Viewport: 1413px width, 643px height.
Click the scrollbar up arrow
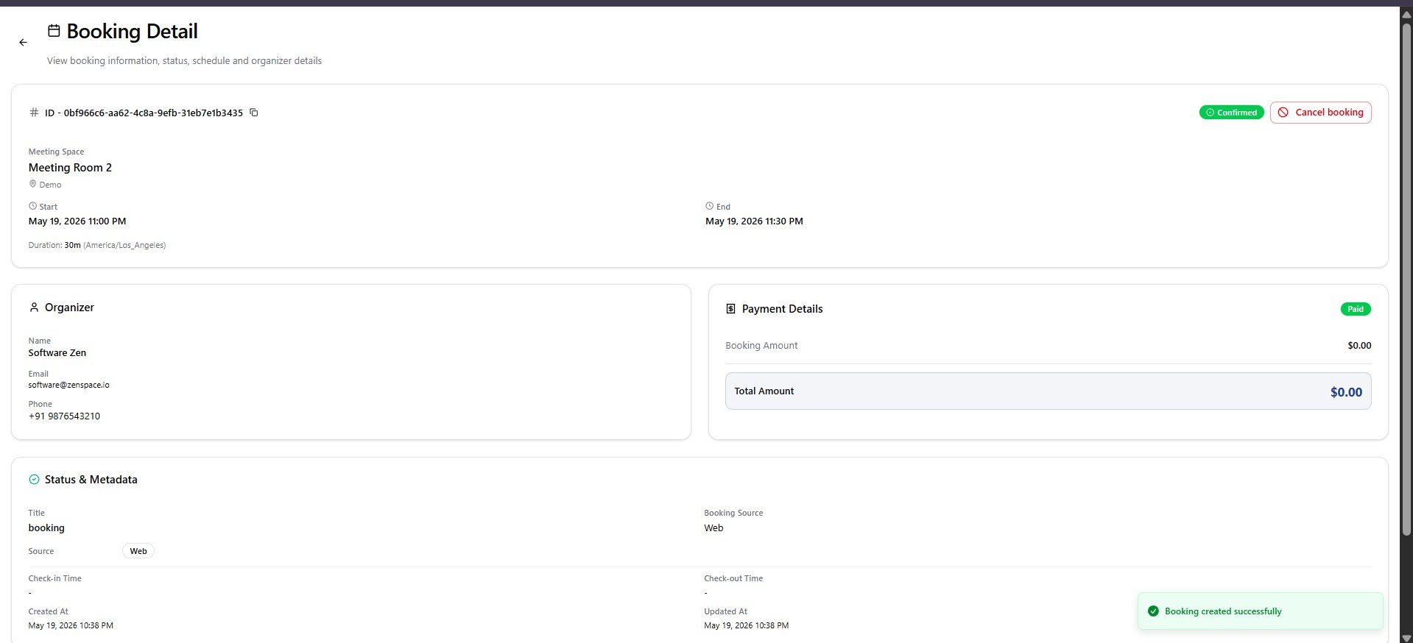coord(1406,13)
